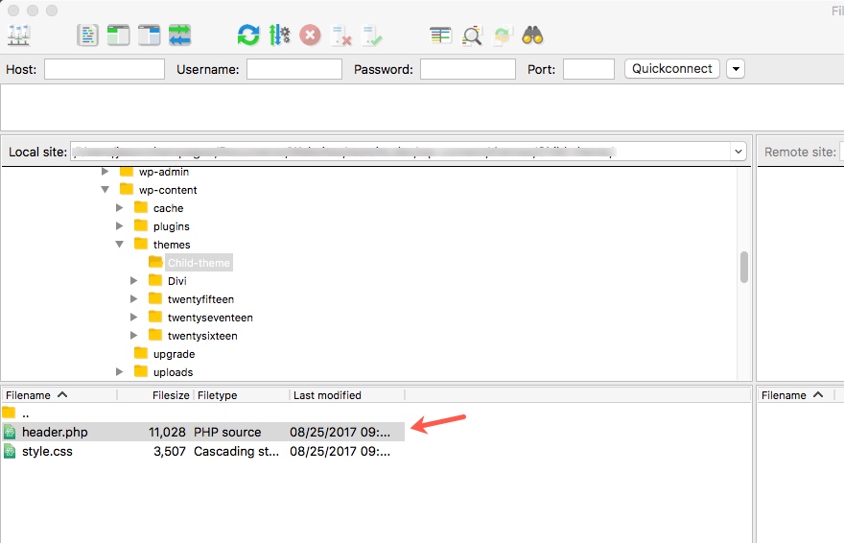This screenshot has width=844, height=543.
Task: Click toggle filename filters magnifier icon
Action: point(472,35)
